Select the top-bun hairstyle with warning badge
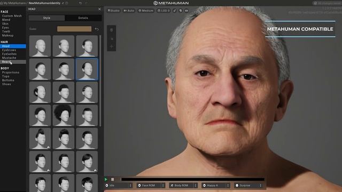342x192 pixels. 40,139
